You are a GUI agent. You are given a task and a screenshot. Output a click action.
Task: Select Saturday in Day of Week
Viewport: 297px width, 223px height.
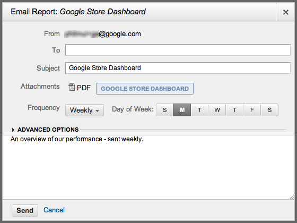[x=269, y=110]
